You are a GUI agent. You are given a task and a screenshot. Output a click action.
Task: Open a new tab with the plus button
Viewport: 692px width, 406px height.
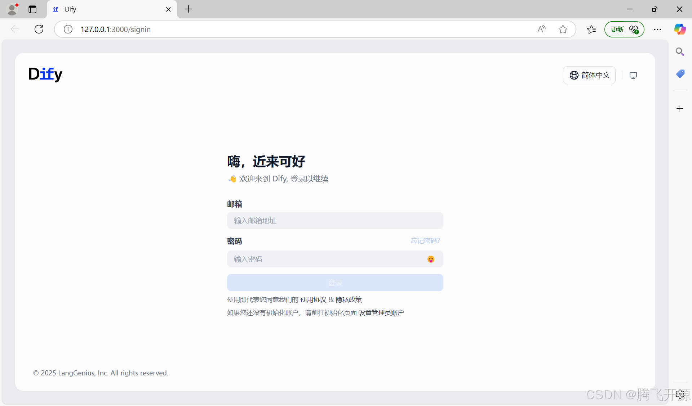pyautogui.click(x=188, y=9)
